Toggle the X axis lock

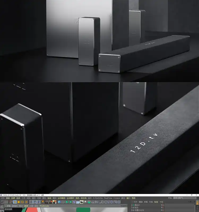pos(31,202)
